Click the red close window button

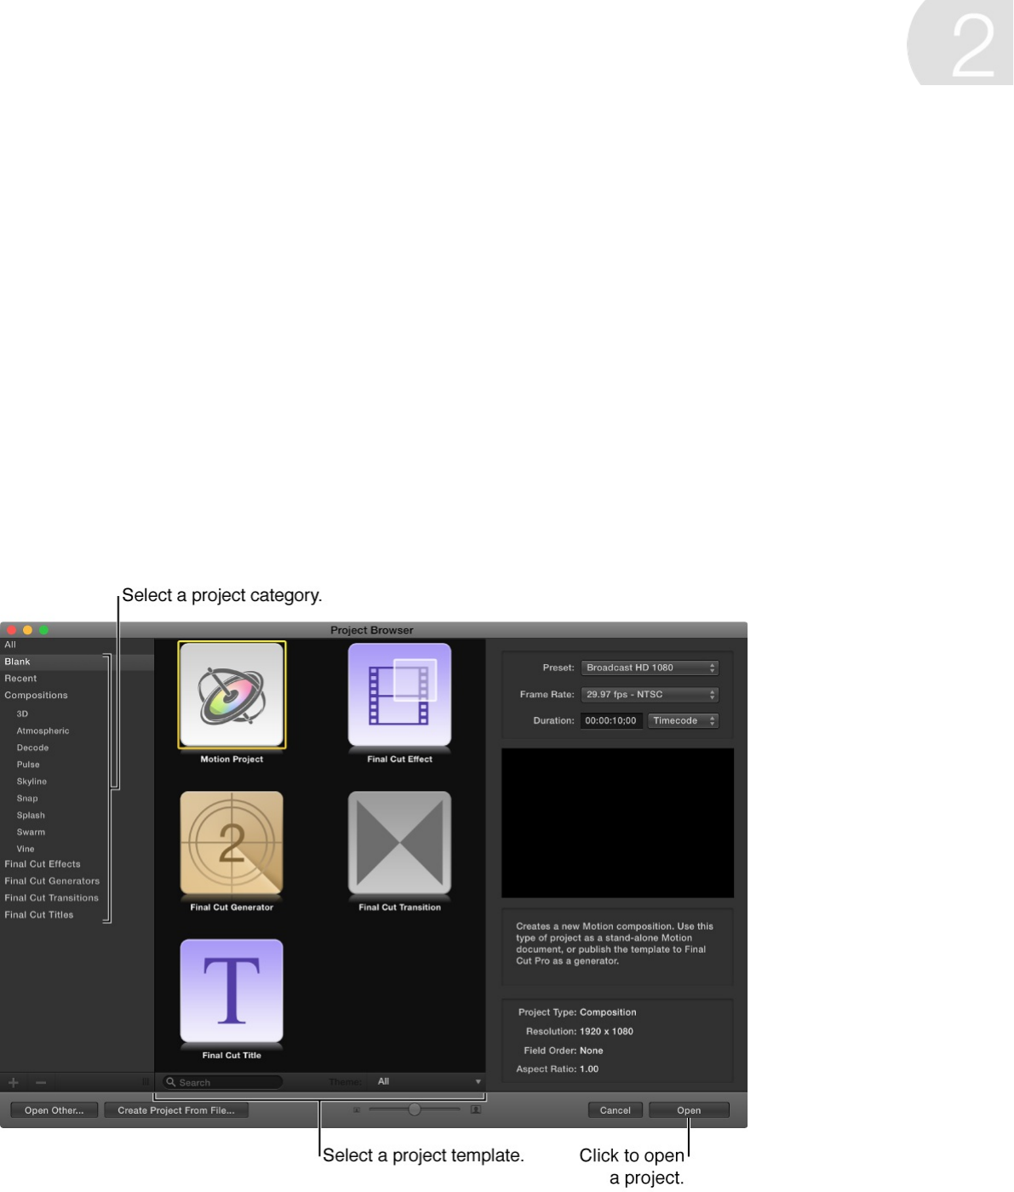(x=12, y=630)
